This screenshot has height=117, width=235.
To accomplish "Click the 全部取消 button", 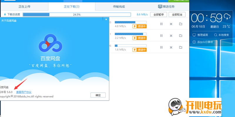I will pos(177,14).
